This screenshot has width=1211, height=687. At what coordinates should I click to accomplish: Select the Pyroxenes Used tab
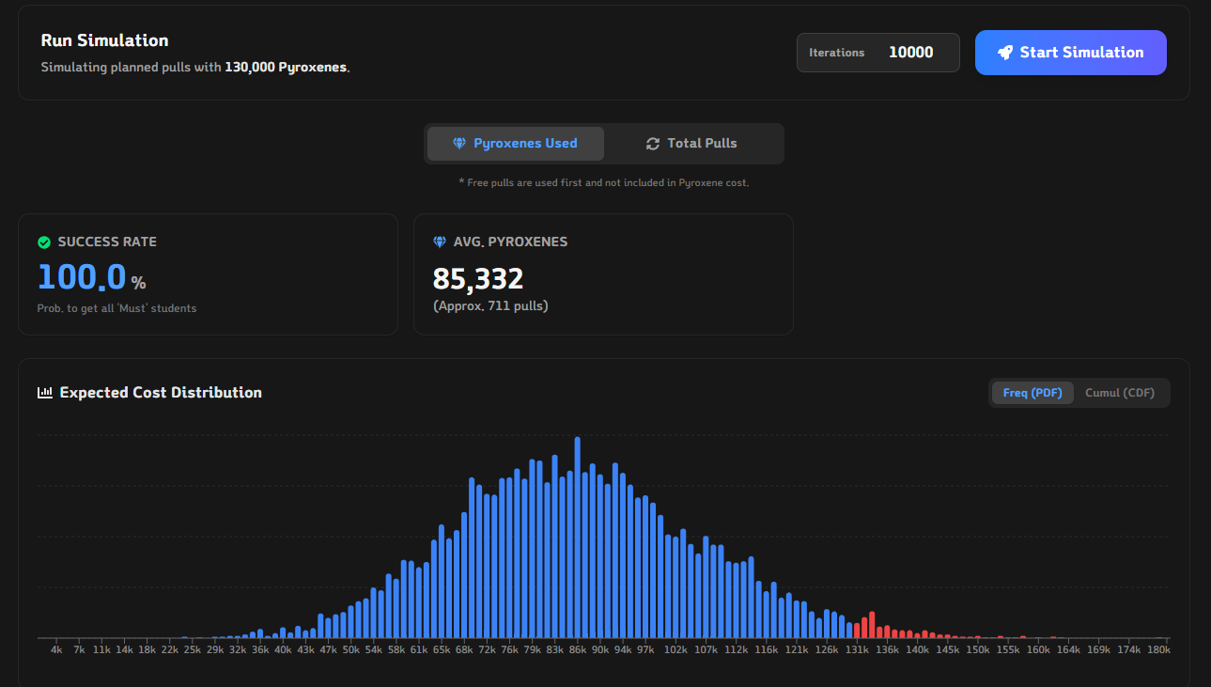coord(516,144)
